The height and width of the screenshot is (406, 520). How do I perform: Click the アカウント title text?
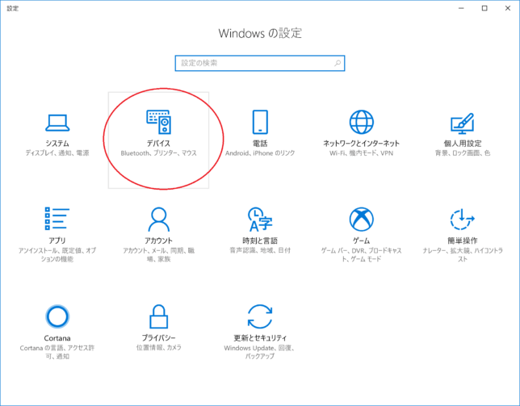point(159,241)
